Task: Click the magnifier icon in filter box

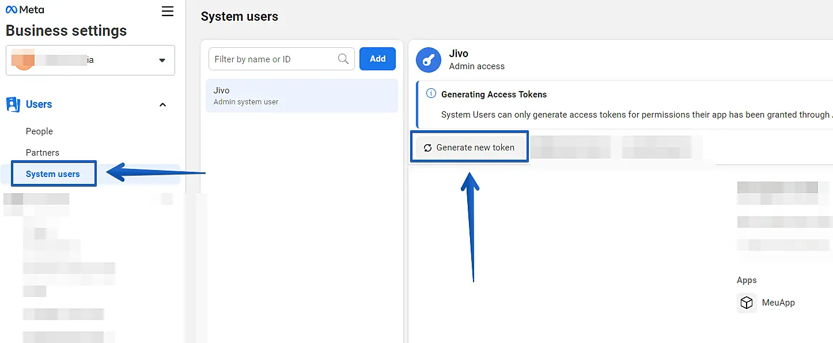Action: (x=343, y=59)
